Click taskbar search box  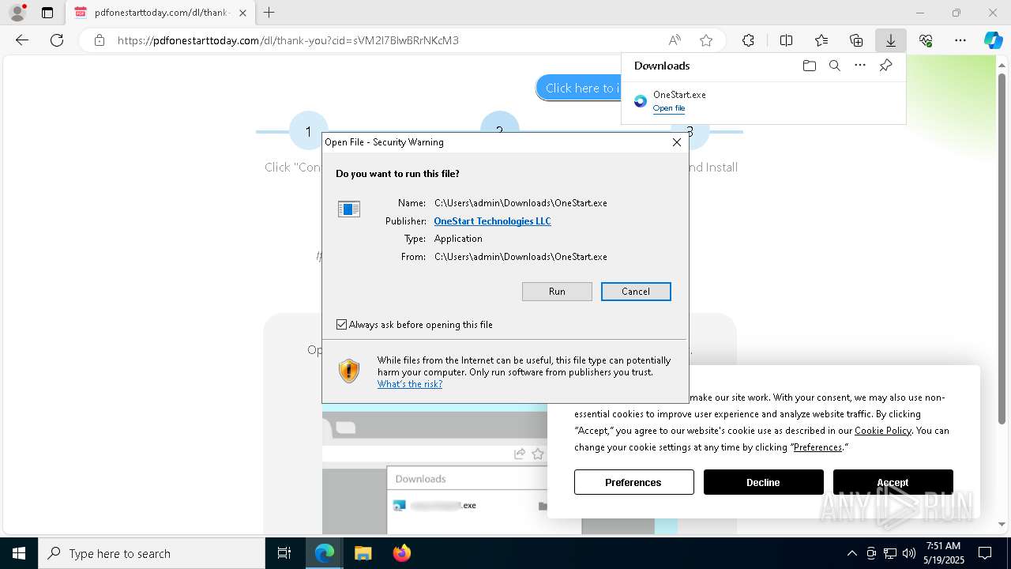[152, 553]
